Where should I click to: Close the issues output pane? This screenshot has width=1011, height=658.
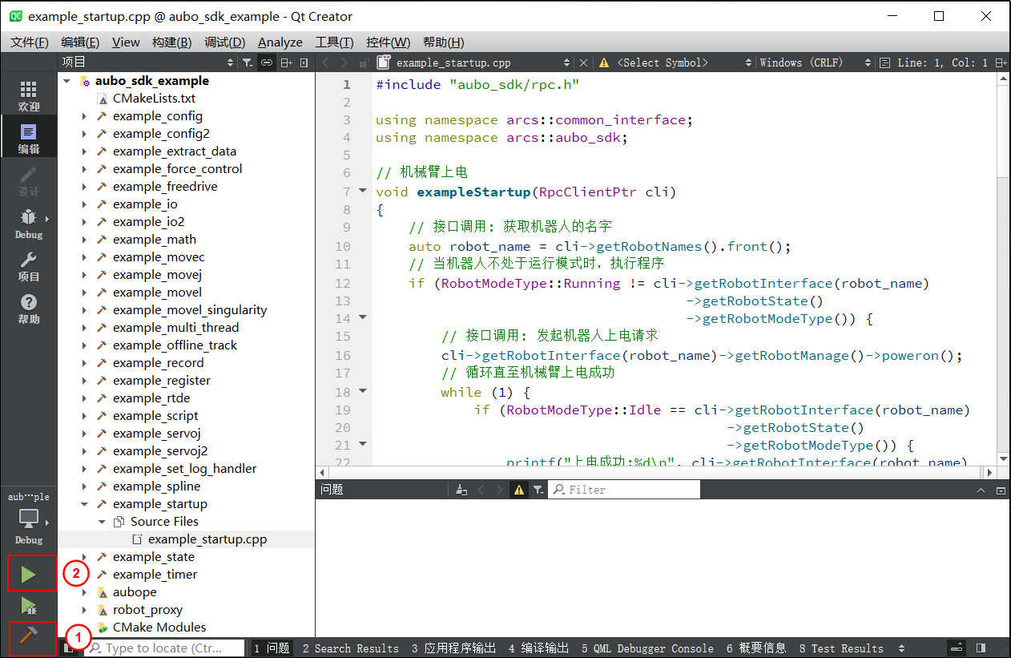(x=1001, y=490)
